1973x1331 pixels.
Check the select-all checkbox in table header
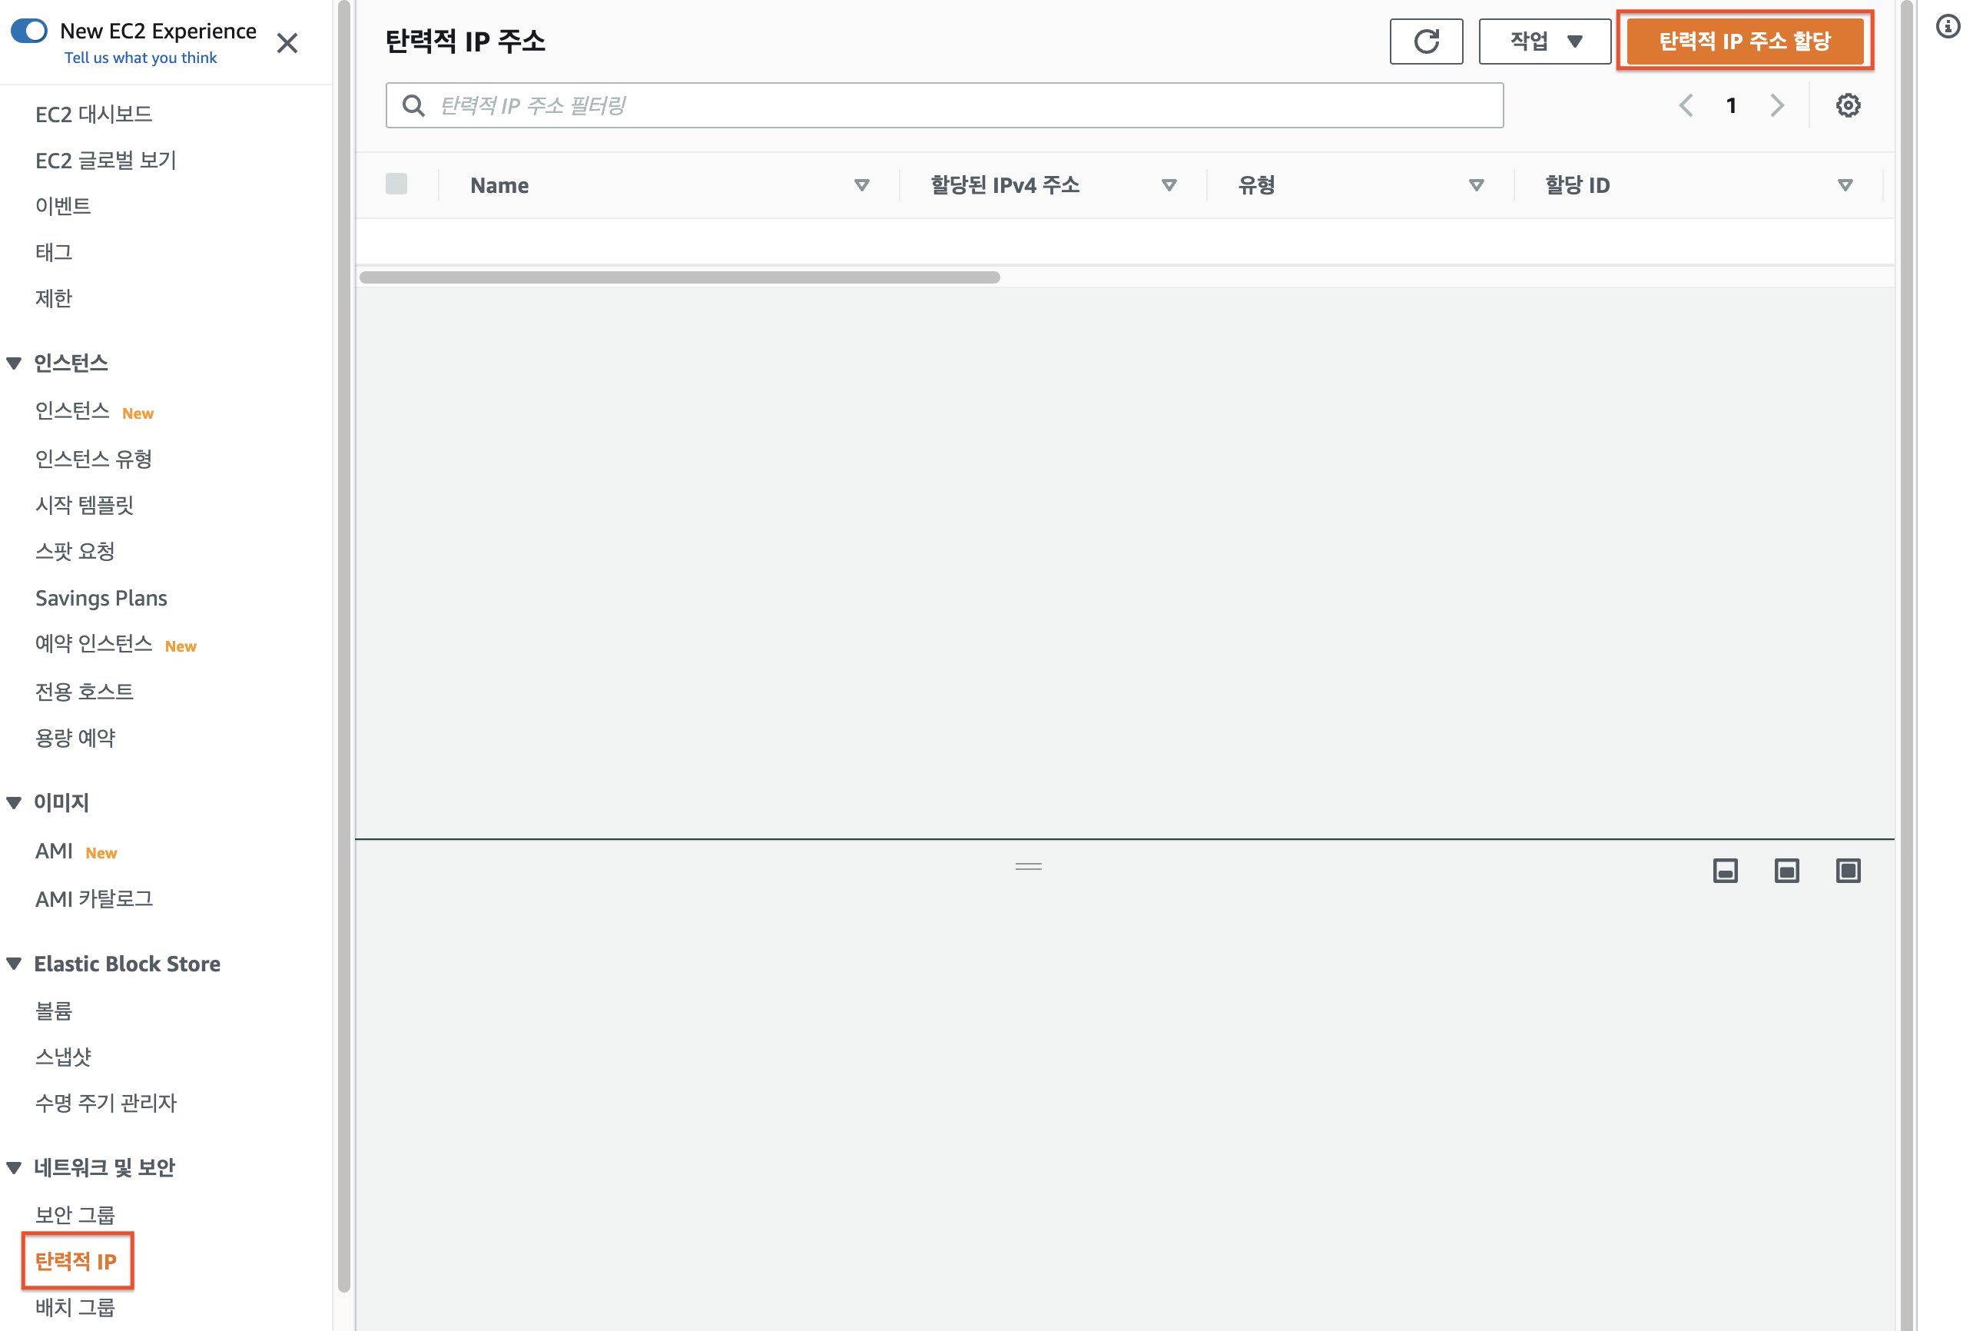[396, 184]
